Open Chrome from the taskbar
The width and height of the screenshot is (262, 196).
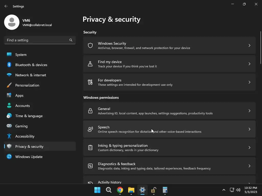pyautogui.click(x=120, y=190)
